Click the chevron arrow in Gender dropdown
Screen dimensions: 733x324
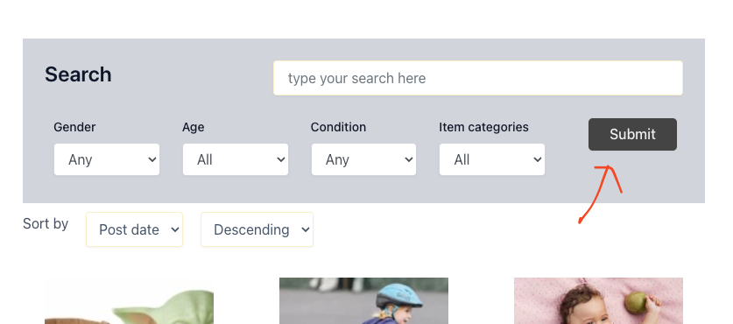[x=152, y=160]
